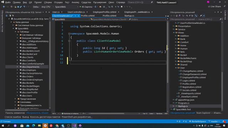This screenshot has width=228, height=128.
Task: Open the Список ошибок tab
Action: click(x=13, y=117)
